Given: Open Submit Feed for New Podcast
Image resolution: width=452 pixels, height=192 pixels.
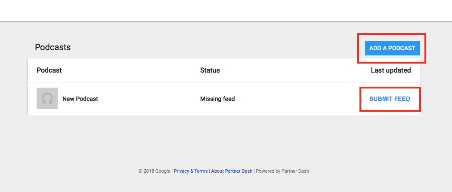Looking at the screenshot, I should [x=390, y=99].
